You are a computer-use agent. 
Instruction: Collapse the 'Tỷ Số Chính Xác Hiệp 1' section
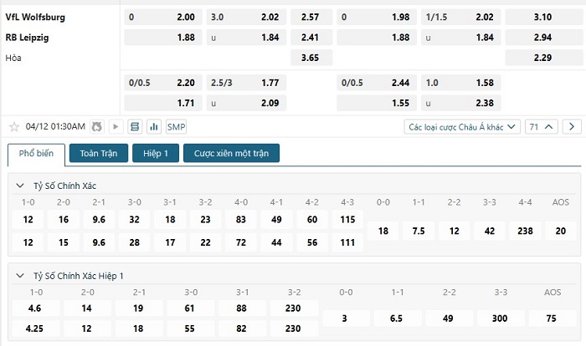(20, 275)
